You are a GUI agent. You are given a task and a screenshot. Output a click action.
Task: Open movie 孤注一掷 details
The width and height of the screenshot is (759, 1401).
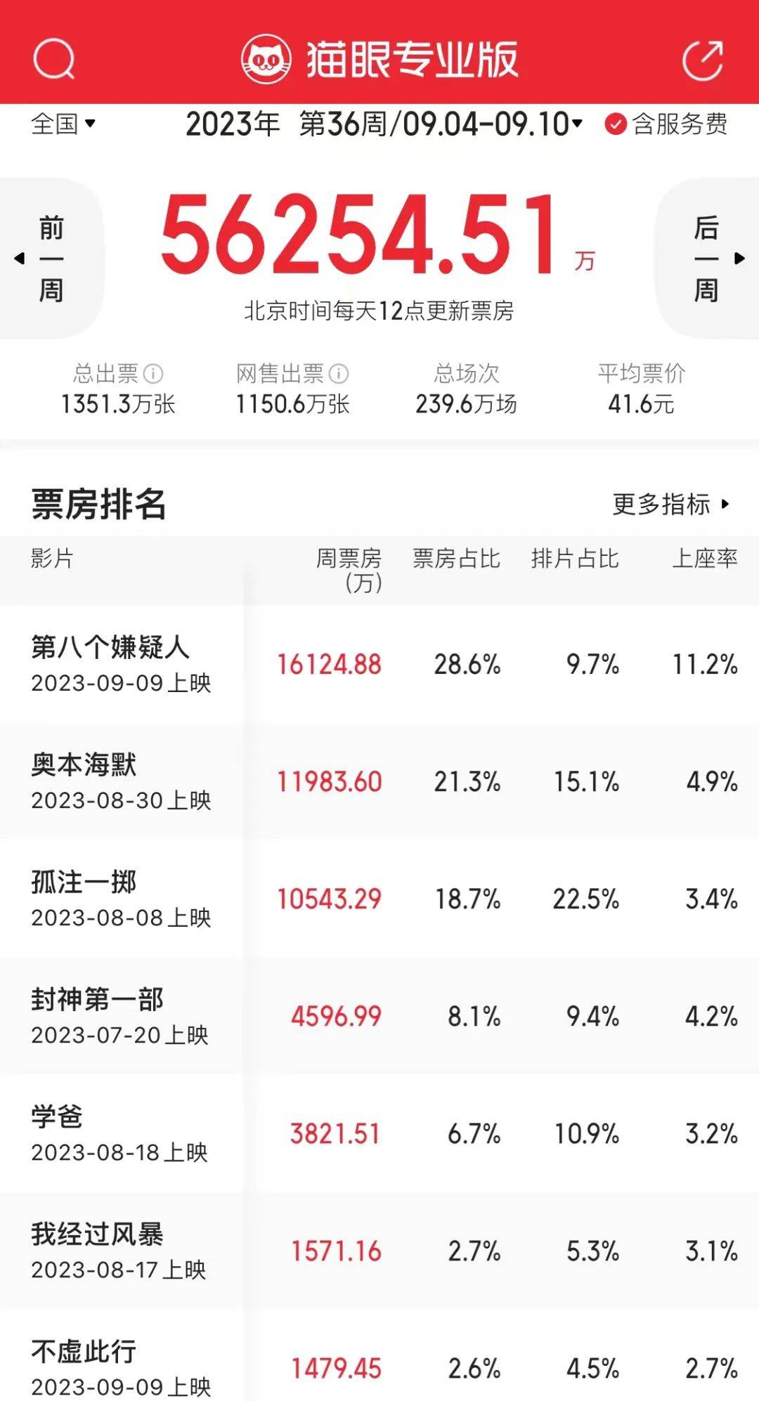click(84, 883)
